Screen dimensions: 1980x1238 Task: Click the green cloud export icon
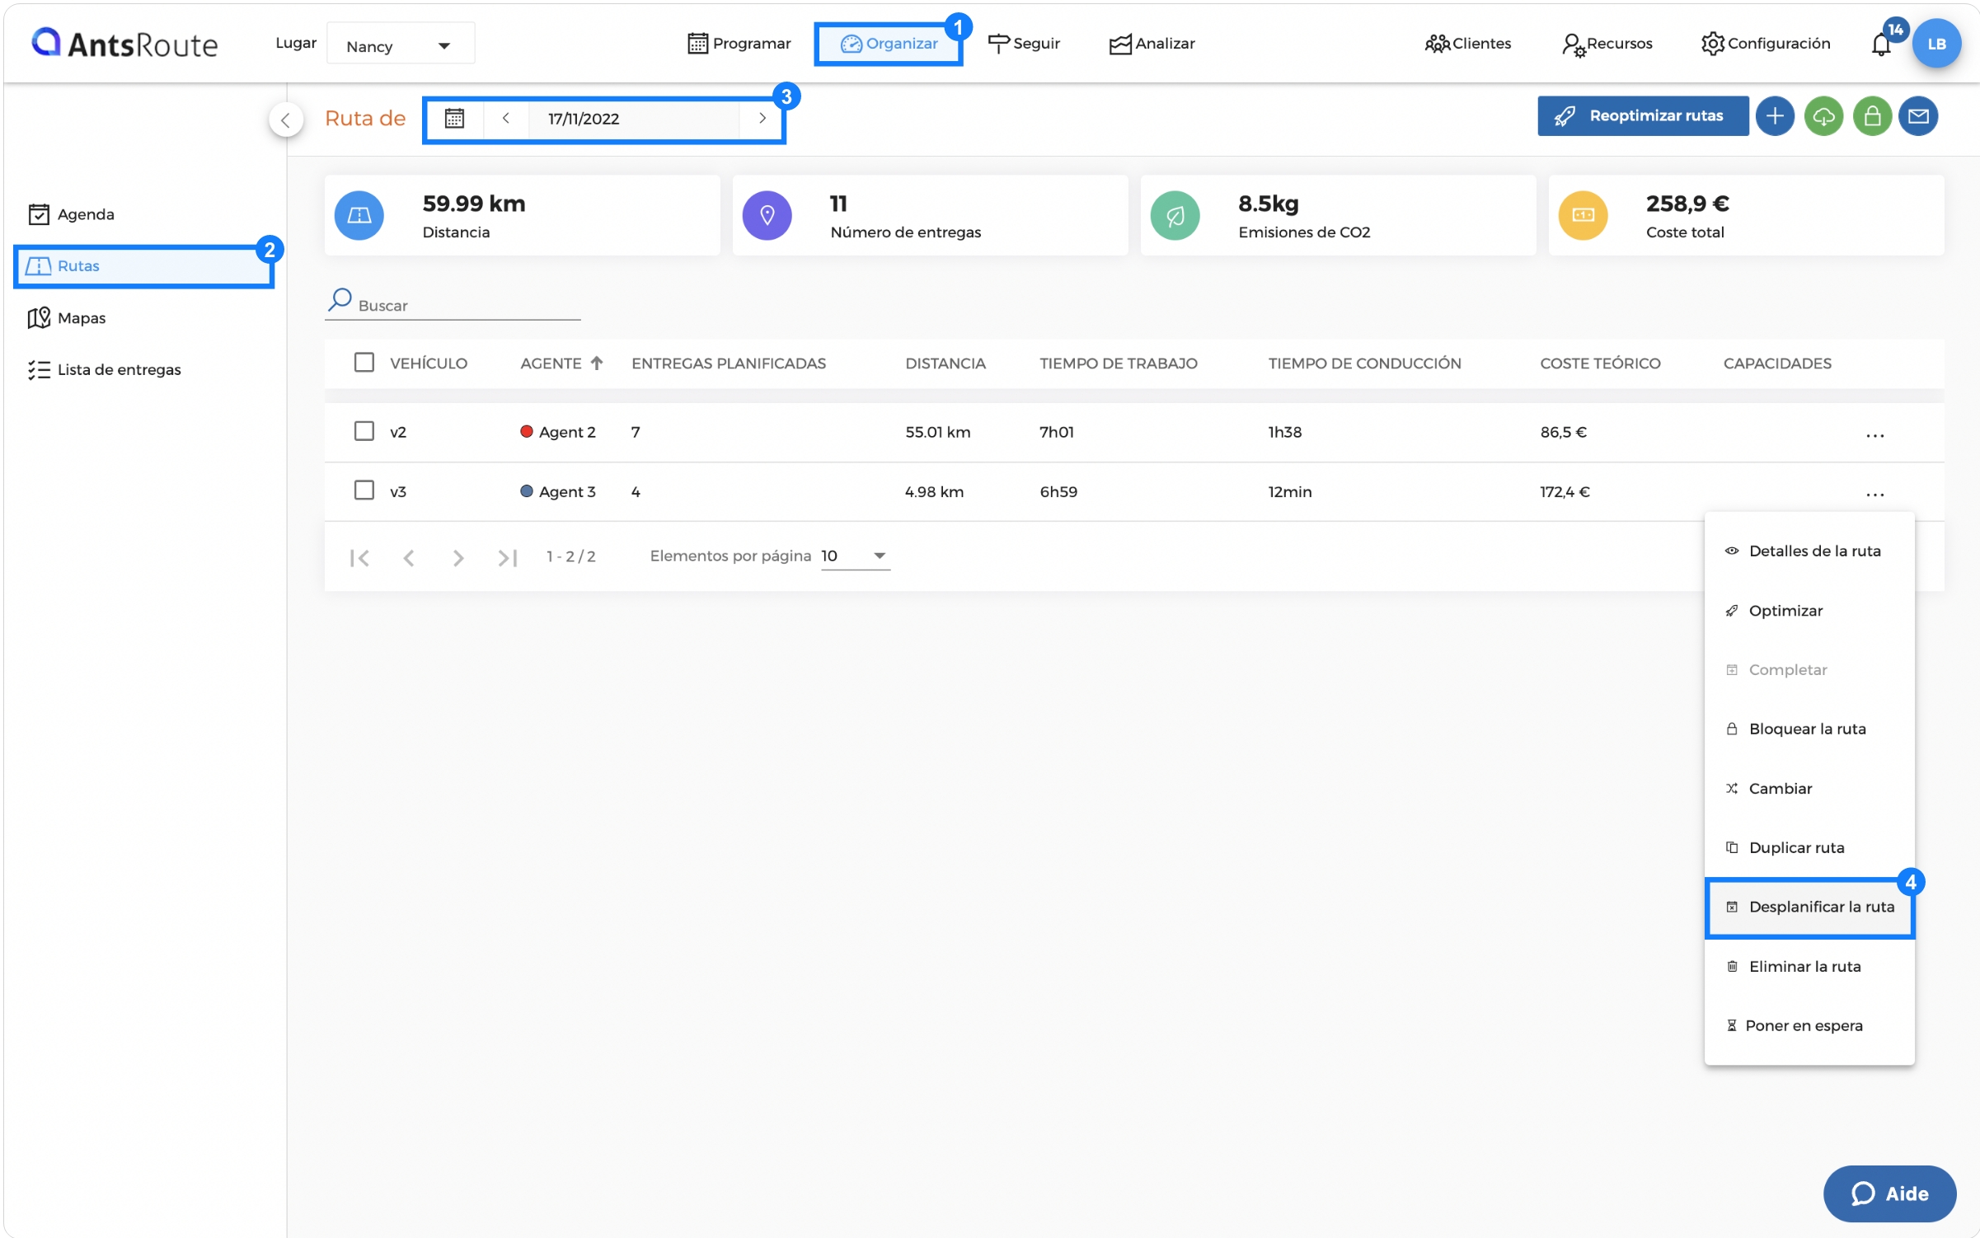point(1823,116)
